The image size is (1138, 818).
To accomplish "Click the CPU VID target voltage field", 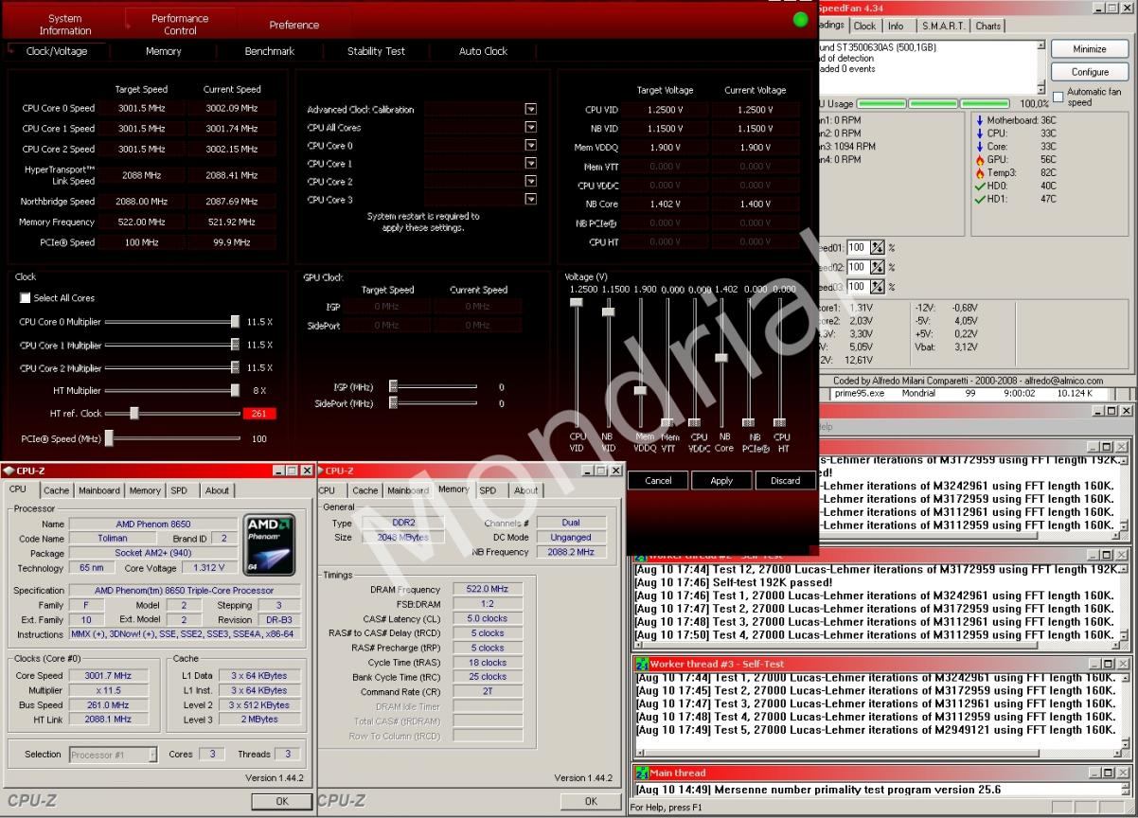I will (666, 110).
